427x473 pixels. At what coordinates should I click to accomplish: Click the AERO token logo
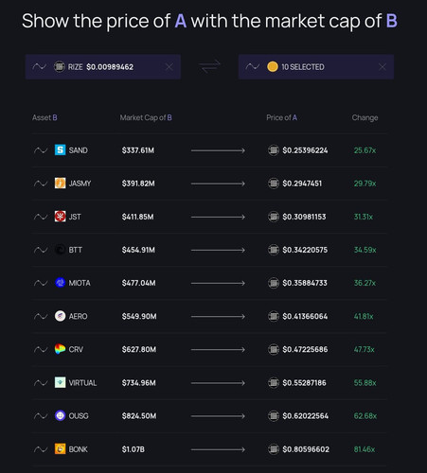tap(60, 316)
